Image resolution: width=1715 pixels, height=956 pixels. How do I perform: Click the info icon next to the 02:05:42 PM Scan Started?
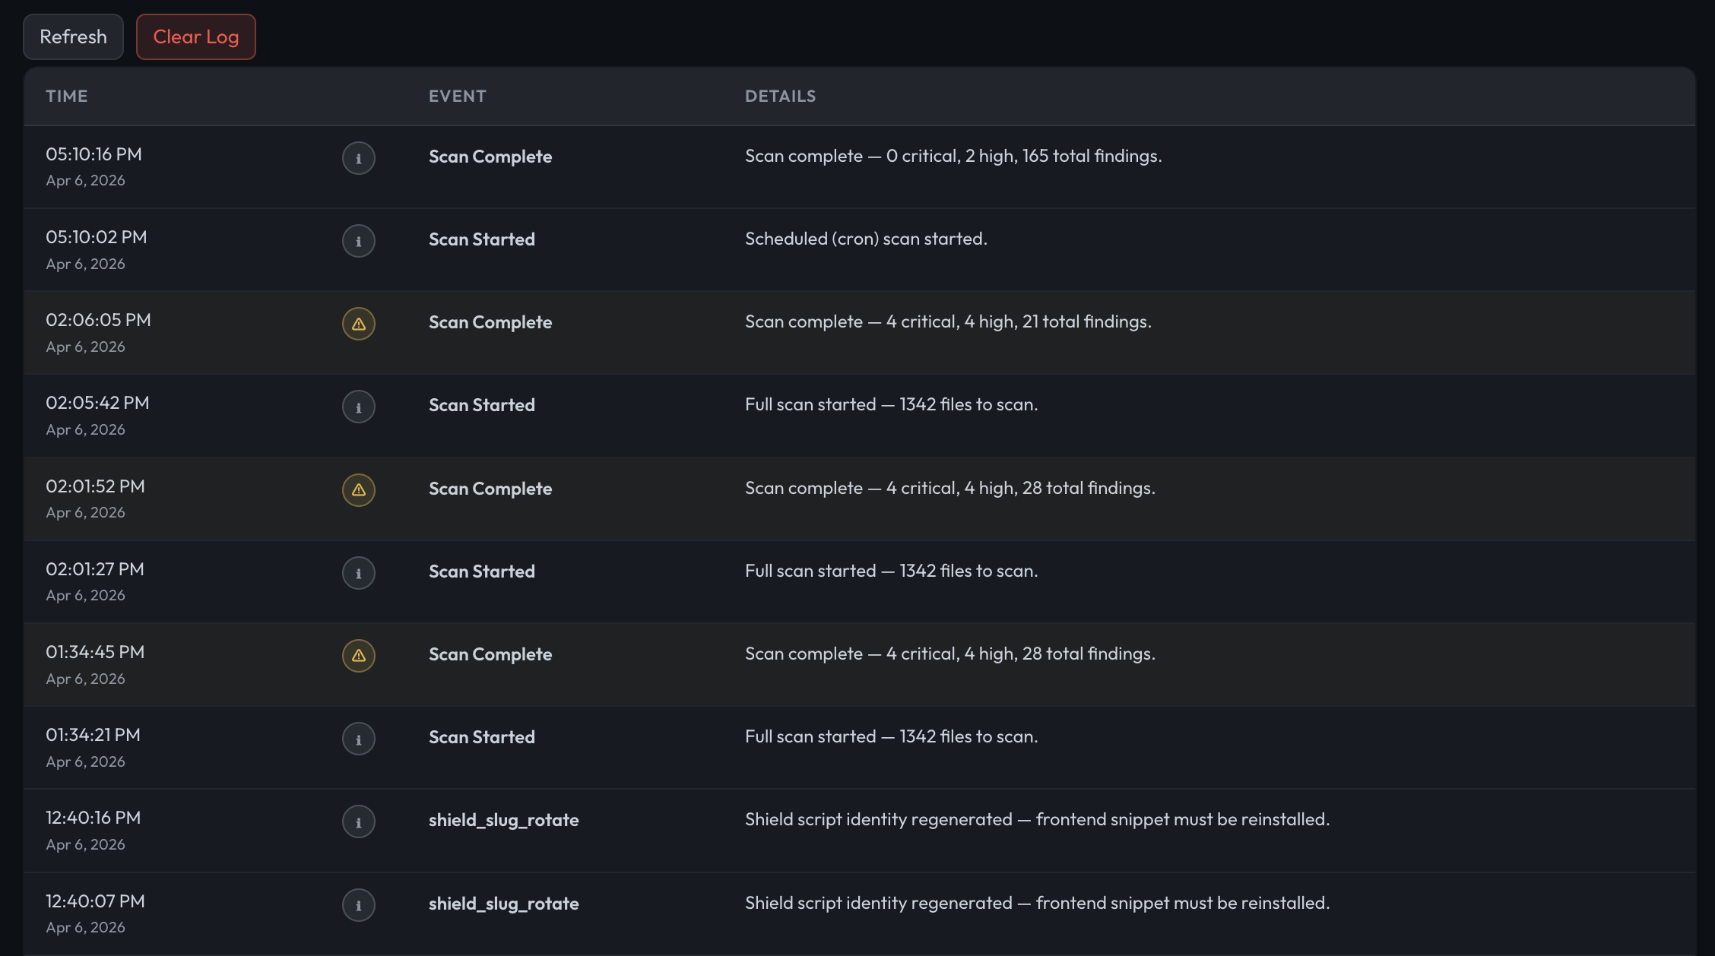(x=359, y=407)
